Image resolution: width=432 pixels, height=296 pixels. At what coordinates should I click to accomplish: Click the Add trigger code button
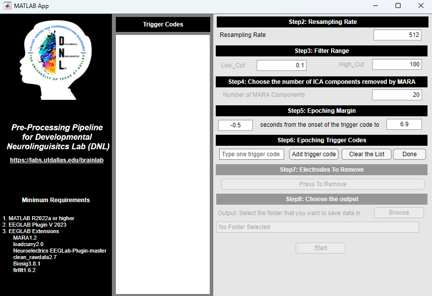pos(313,154)
